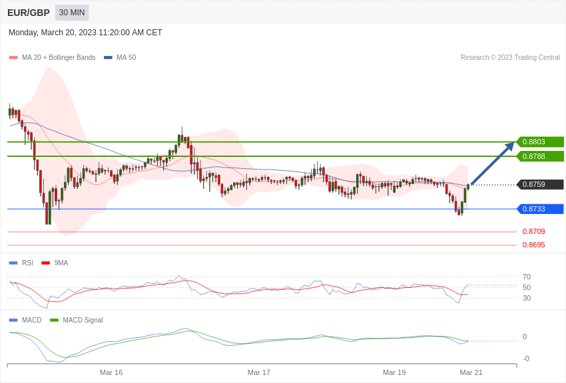Click the MACD Signal legend swatch
Screen dimensions: 566x383
pyautogui.click(x=54, y=320)
